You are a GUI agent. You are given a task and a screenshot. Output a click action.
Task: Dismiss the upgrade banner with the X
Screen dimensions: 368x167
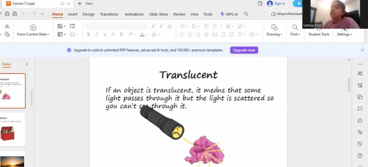(x=362, y=50)
